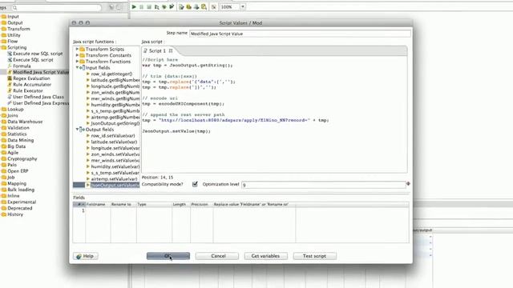
Task: Expand the row_id.setValue(var) entry arrow
Action: [x=88, y=135]
